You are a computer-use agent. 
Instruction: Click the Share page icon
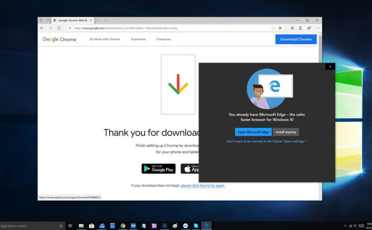[x=309, y=28]
